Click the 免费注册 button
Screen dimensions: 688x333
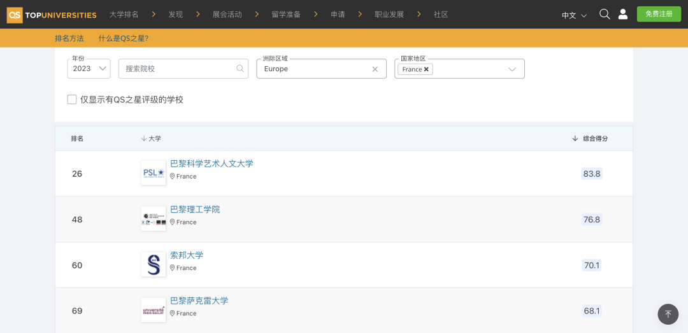[x=659, y=14]
